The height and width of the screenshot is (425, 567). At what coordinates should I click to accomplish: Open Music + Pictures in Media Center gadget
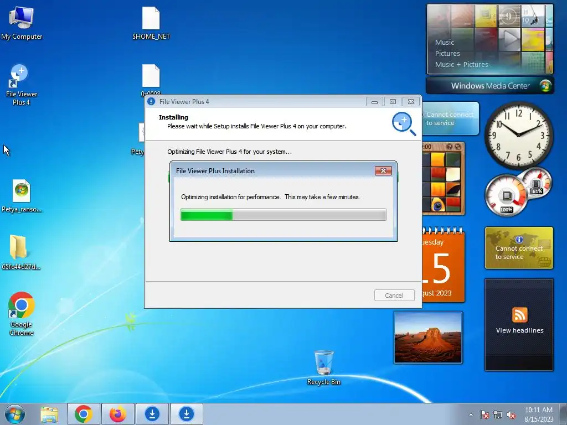click(x=461, y=65)
